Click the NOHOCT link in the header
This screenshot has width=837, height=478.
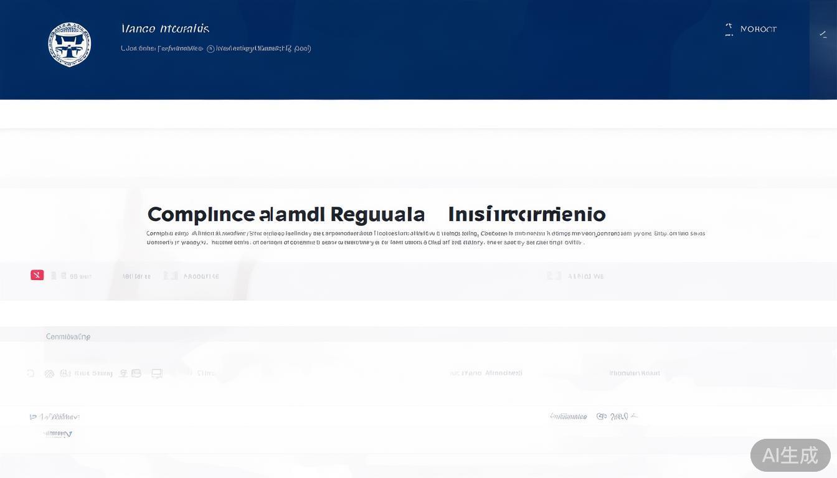(758, 29)
